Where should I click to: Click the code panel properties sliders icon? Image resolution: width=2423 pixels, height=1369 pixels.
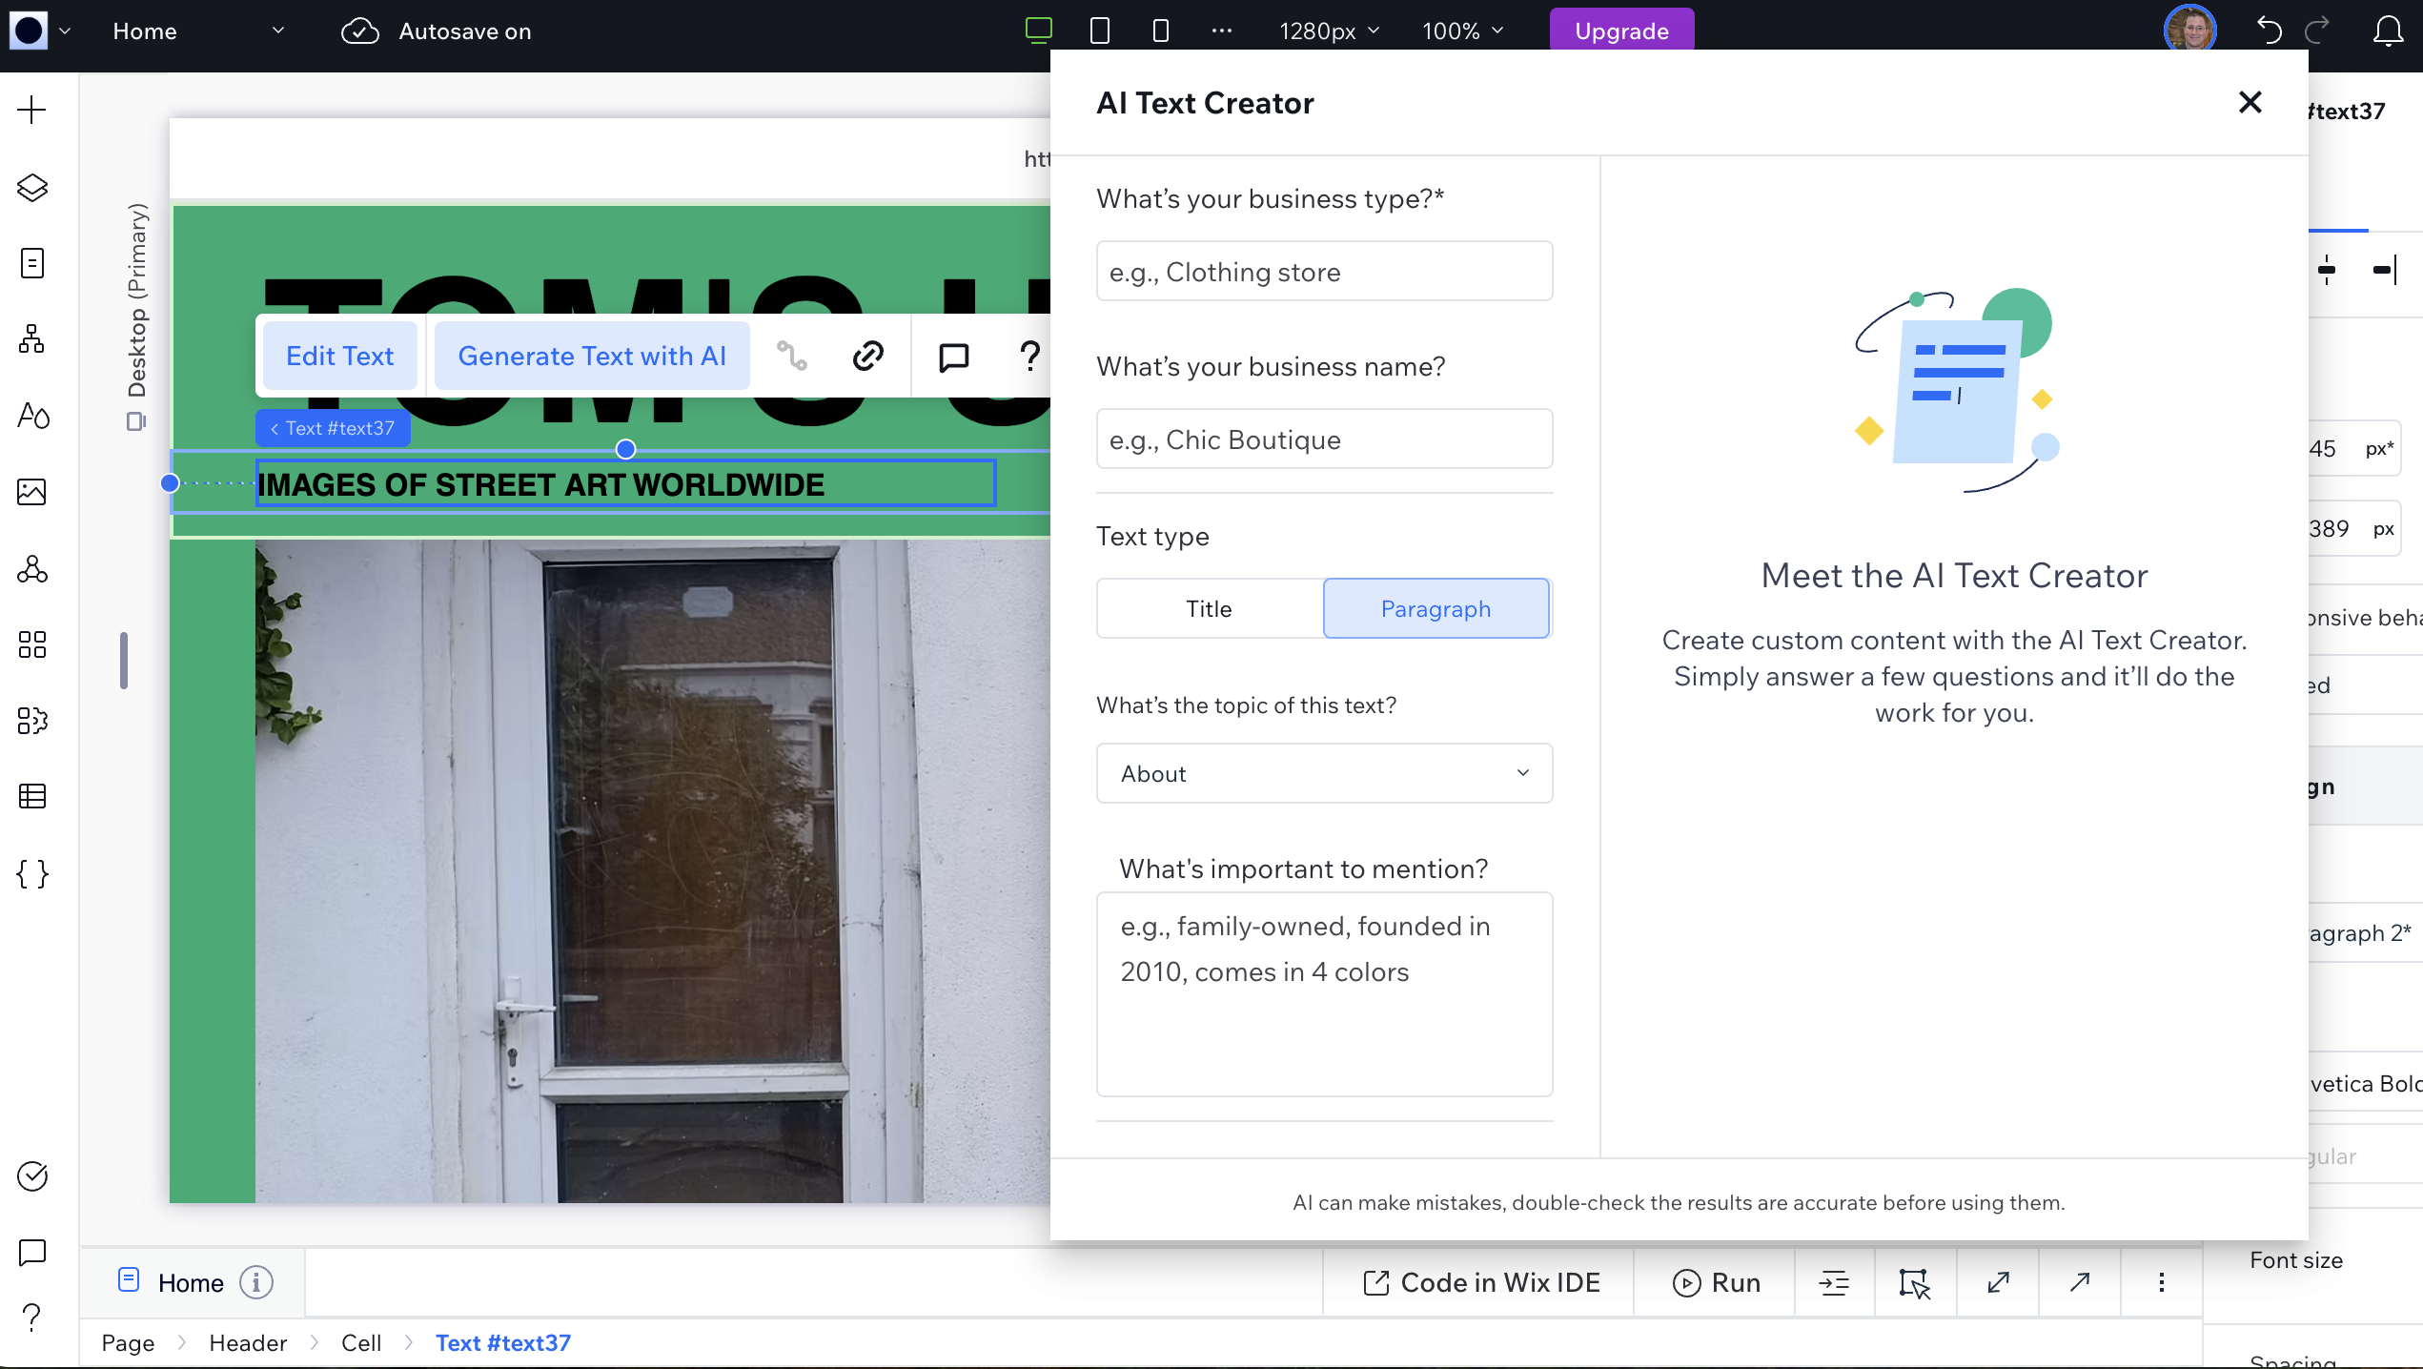(x=1834, y=1282)
